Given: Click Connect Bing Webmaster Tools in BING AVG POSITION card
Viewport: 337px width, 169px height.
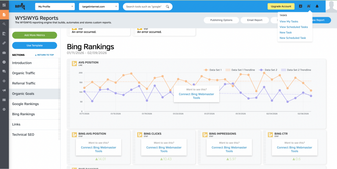Looking at the screenshot, I should (99, 149).
